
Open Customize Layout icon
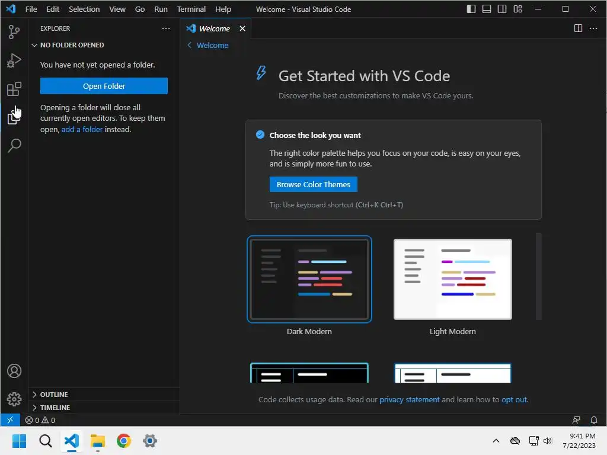point(517,9)
